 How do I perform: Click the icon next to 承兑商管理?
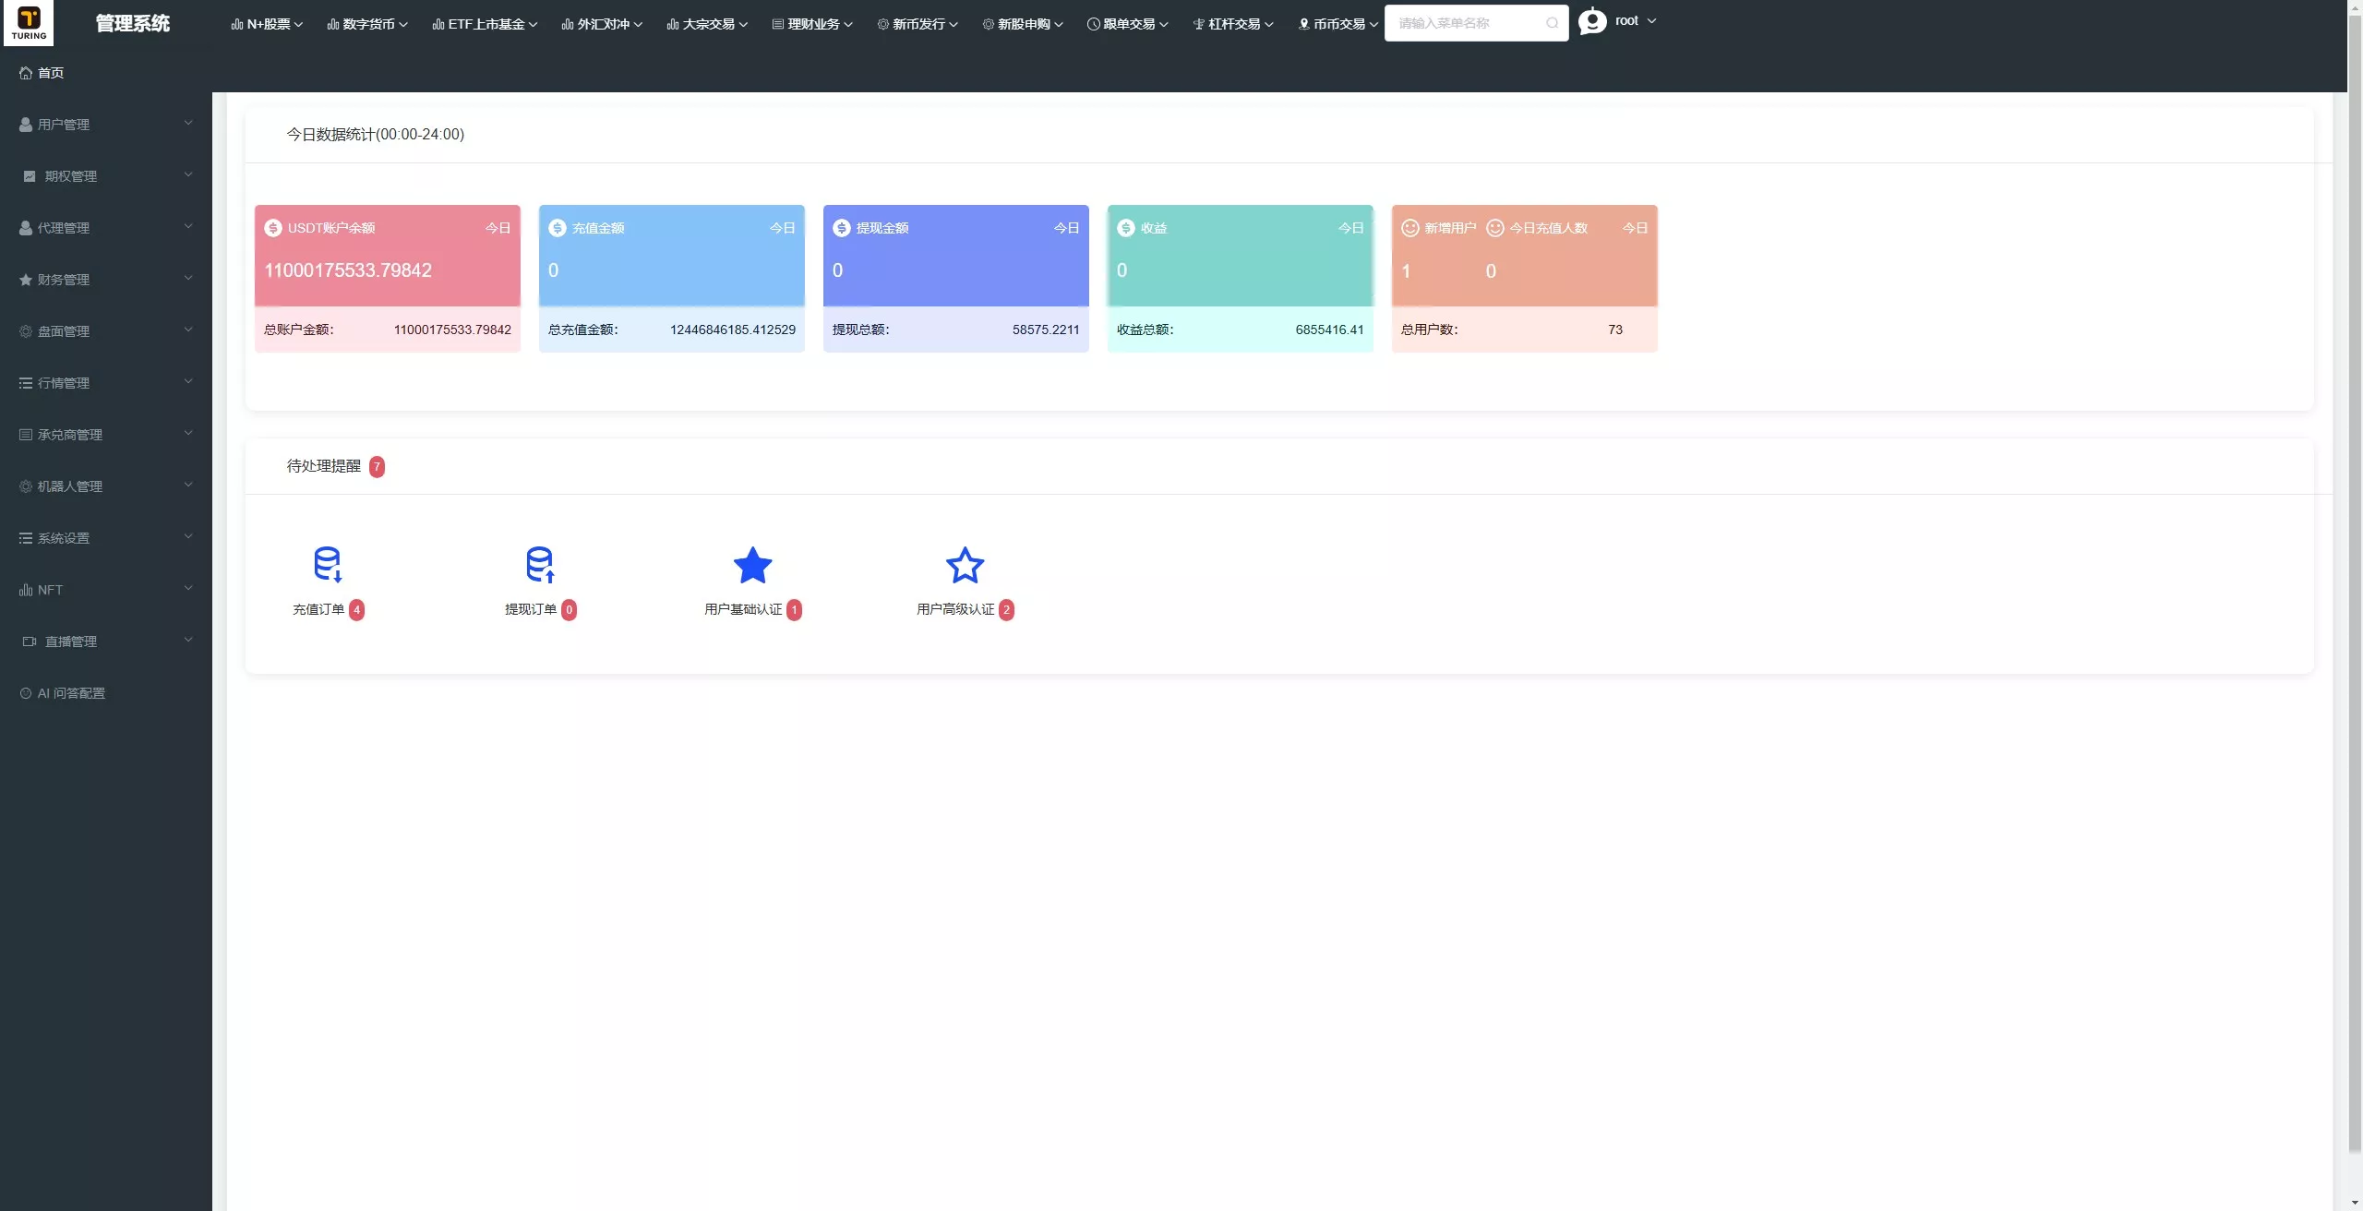(26, 435)
